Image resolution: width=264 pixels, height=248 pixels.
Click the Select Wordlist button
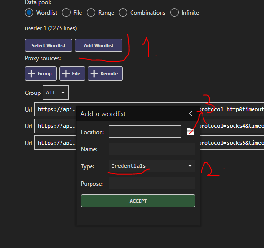click(x=49, y=45)
